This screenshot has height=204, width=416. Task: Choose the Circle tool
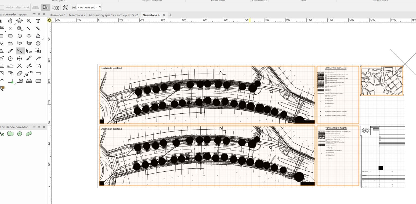[19, 36]
